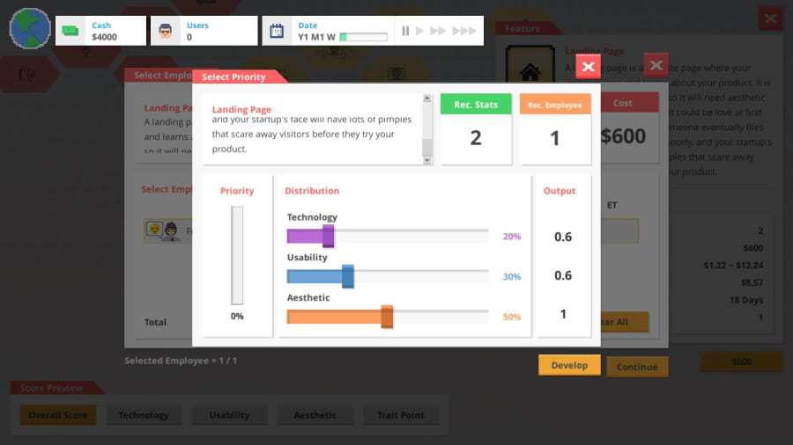Close the Select Priority dialog

589,67
